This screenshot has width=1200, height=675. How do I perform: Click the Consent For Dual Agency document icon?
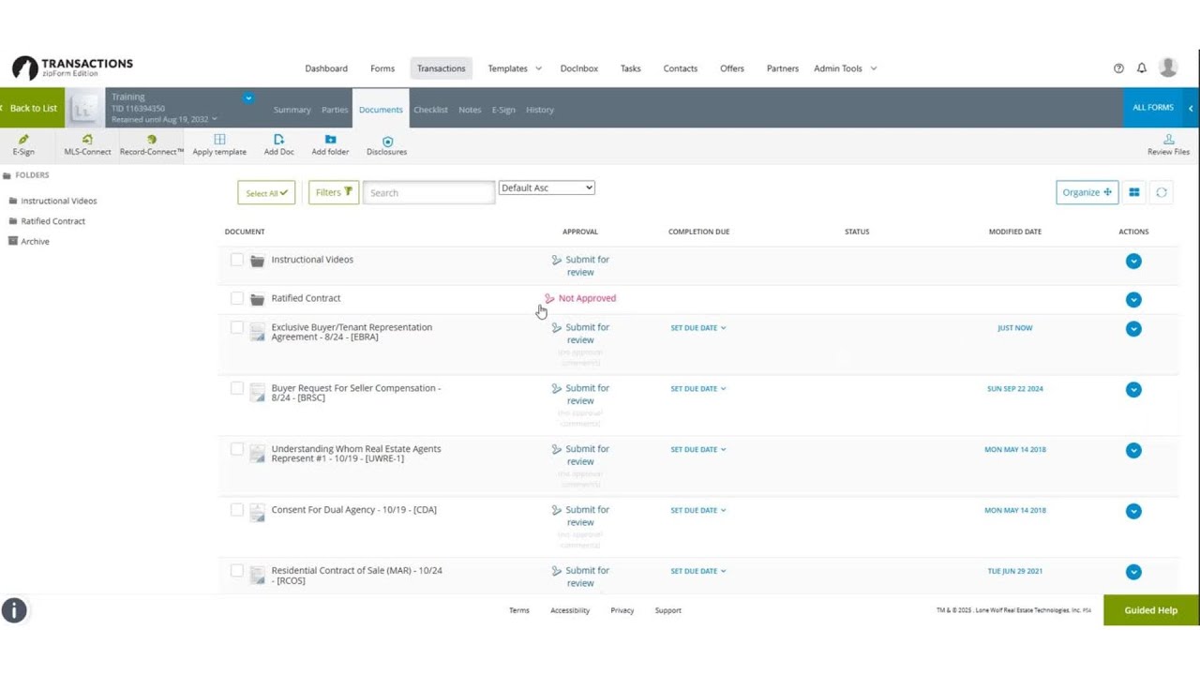(257, 513)
